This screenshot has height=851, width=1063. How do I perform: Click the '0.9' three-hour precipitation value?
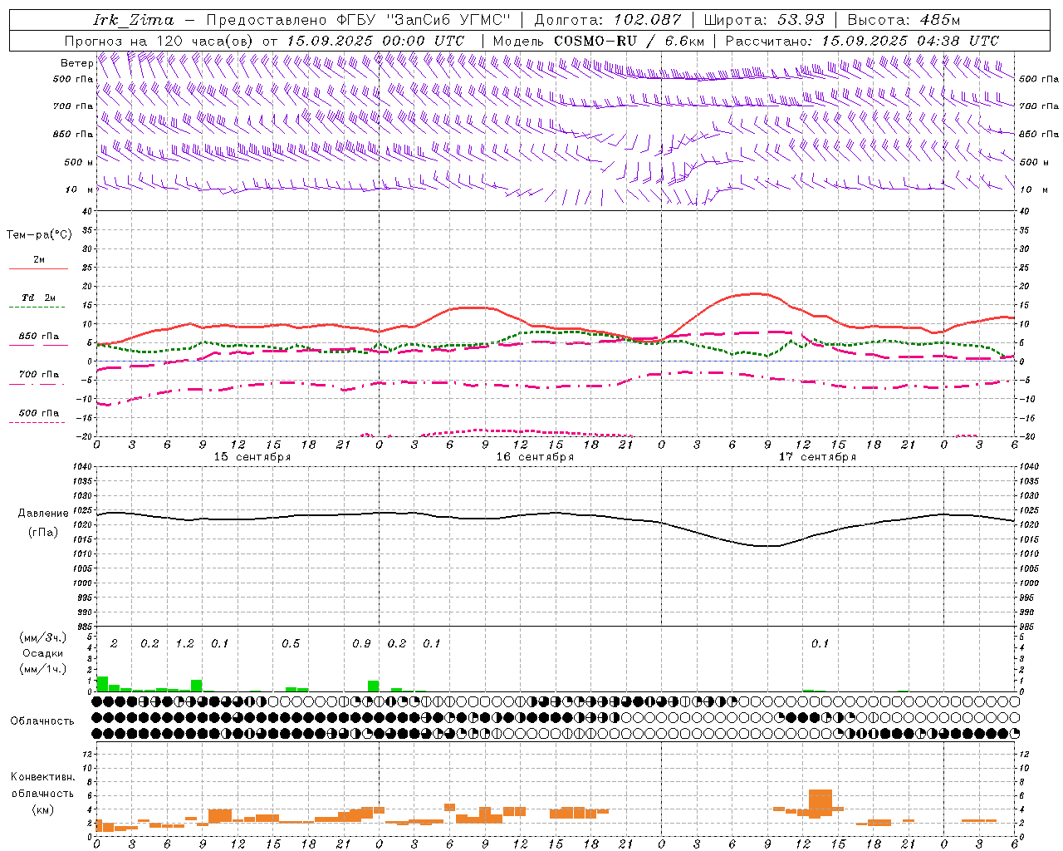361,643
